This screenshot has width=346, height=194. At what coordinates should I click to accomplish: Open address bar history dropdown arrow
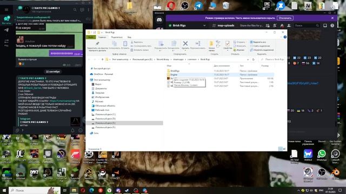click(248, 59)
